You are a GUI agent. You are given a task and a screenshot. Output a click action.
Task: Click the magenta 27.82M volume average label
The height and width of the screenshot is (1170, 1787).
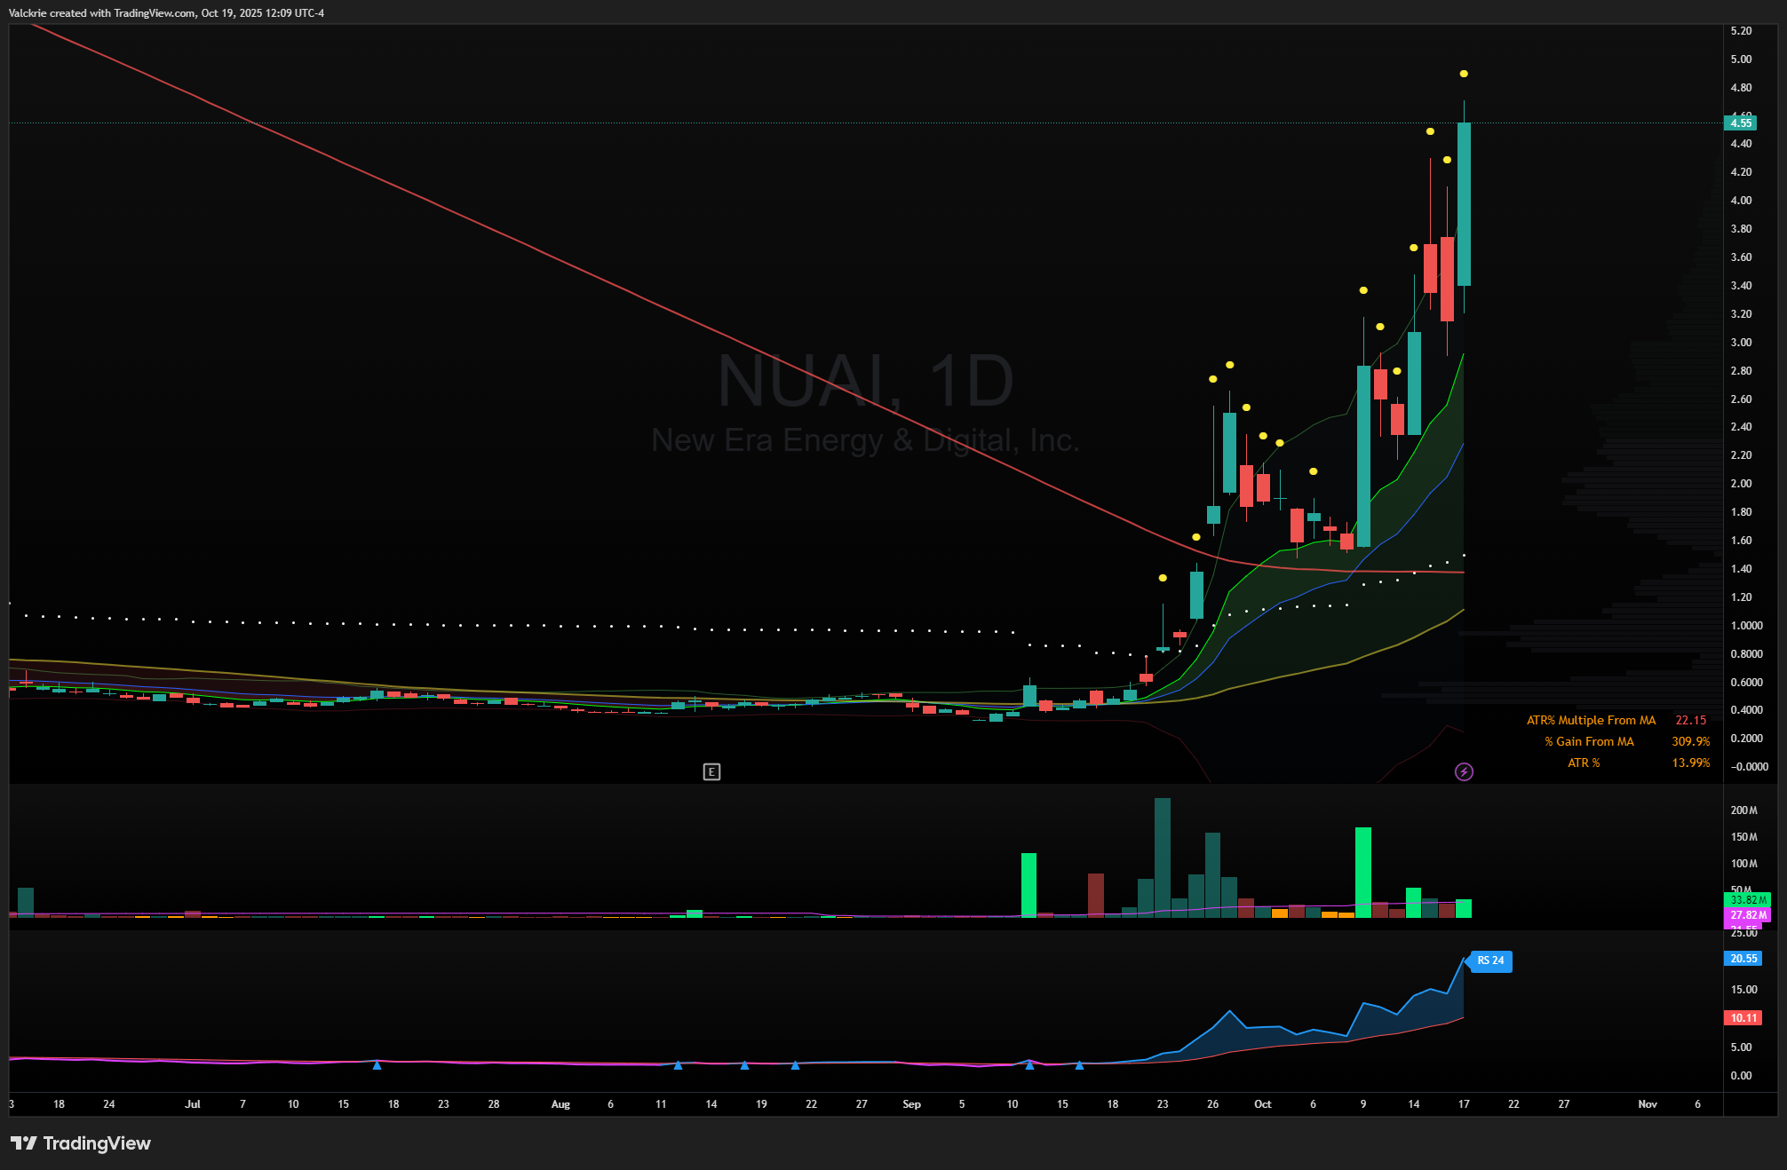click(1747, 914)
